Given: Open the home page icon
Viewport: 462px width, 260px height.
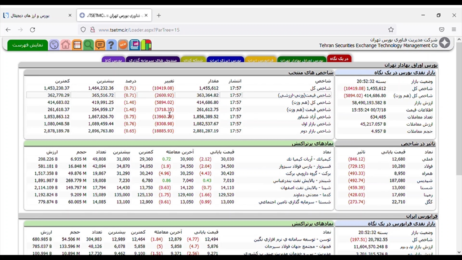Looking at the screenshot, I should (x=66, y=45).
